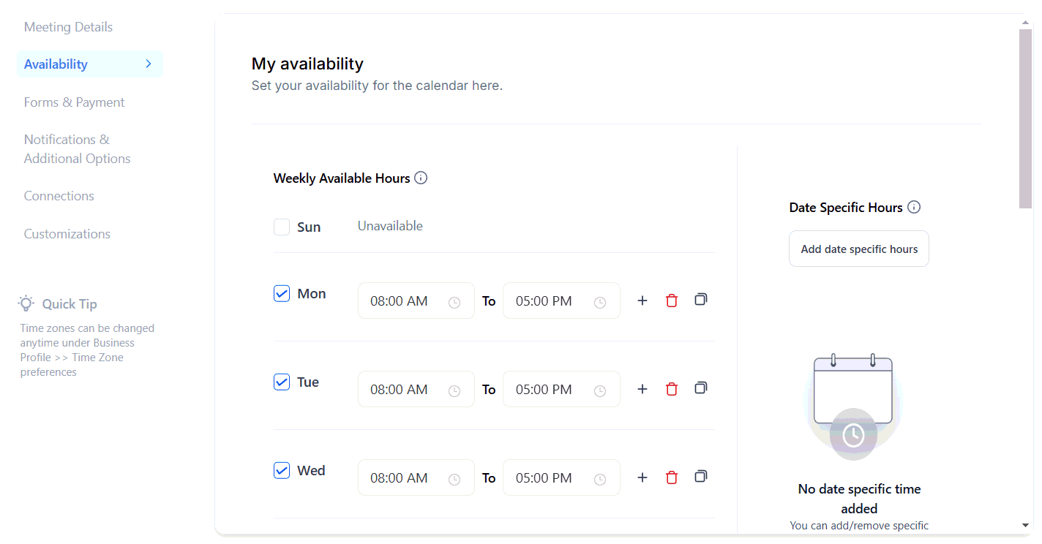
Task: Click the vertical scrollbar down arrow
Action: (1025, 526)
